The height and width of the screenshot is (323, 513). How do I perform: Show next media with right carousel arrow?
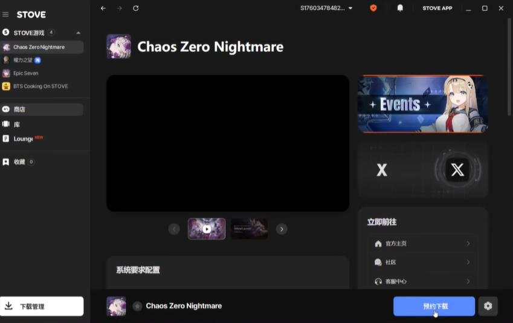[x=282, y=229]
